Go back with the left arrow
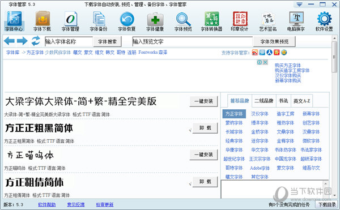 [9, 41]
